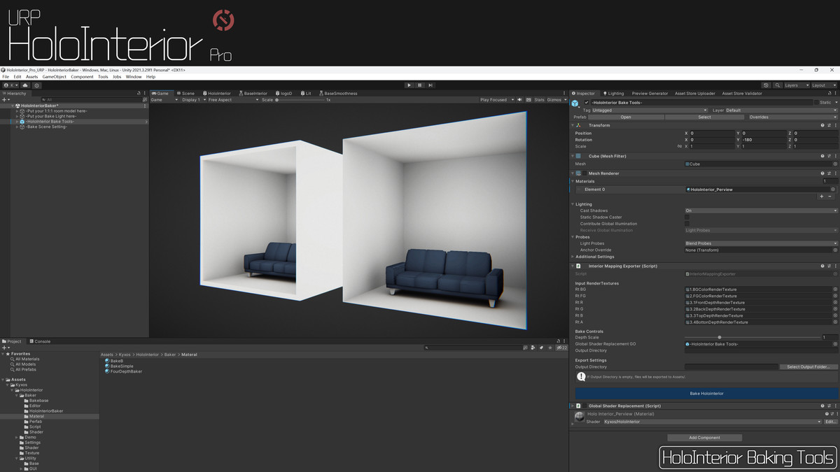Open the version control icon beside the cloud
This screenshot has height=472, width=840.
tap(37, 85)
